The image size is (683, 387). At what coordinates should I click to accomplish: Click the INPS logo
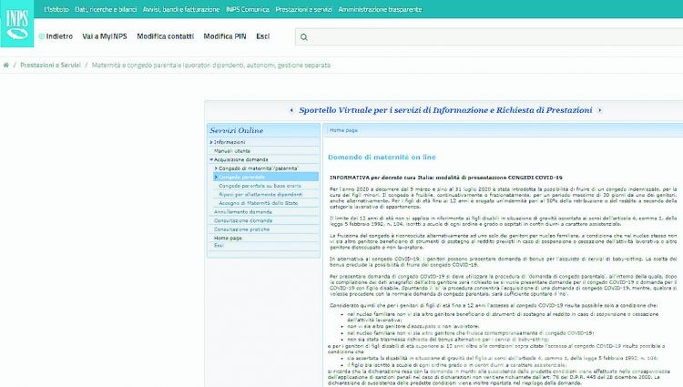pyautogui.click(x=17, y=24)
